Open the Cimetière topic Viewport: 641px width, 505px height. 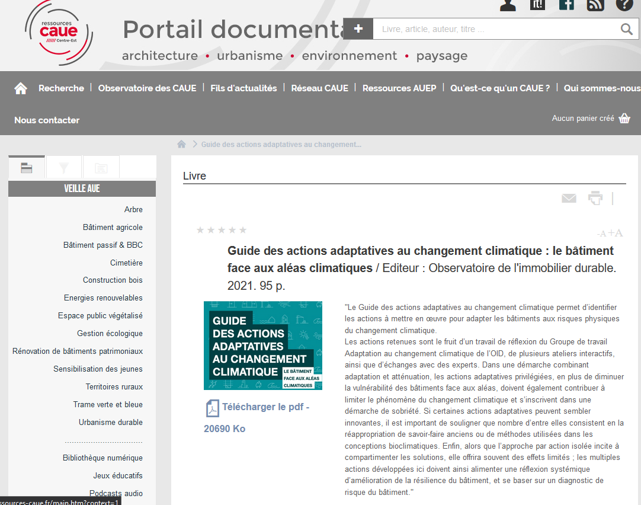(x=126, y=263)
